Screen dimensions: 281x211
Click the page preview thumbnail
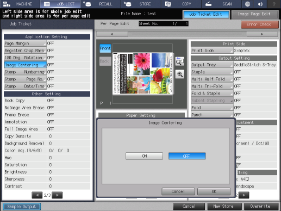pyautogui.click(x=143, y=73)
